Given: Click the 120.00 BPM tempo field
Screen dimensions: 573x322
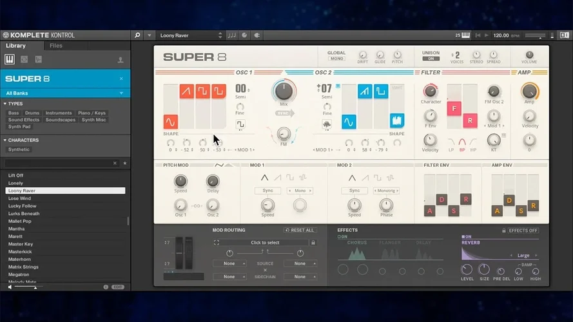Looking at the screenshot, I should (x=500, y=35).
